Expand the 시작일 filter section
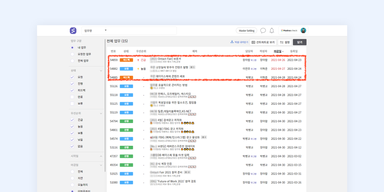The image size is (384, 192). tap(101, 156)
